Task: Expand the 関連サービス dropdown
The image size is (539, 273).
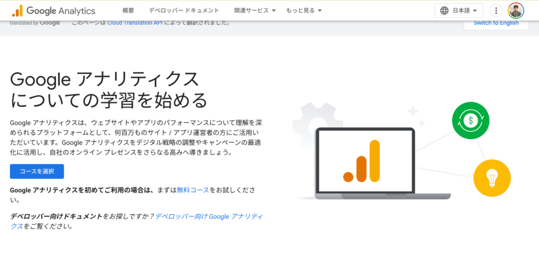Action: click(255, 10)
